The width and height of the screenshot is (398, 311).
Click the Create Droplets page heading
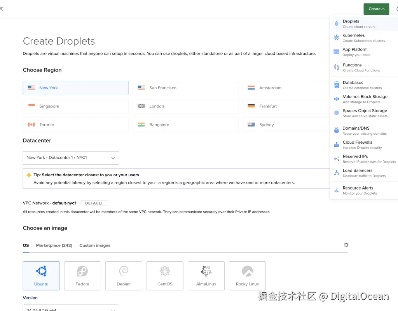(59, 41)
